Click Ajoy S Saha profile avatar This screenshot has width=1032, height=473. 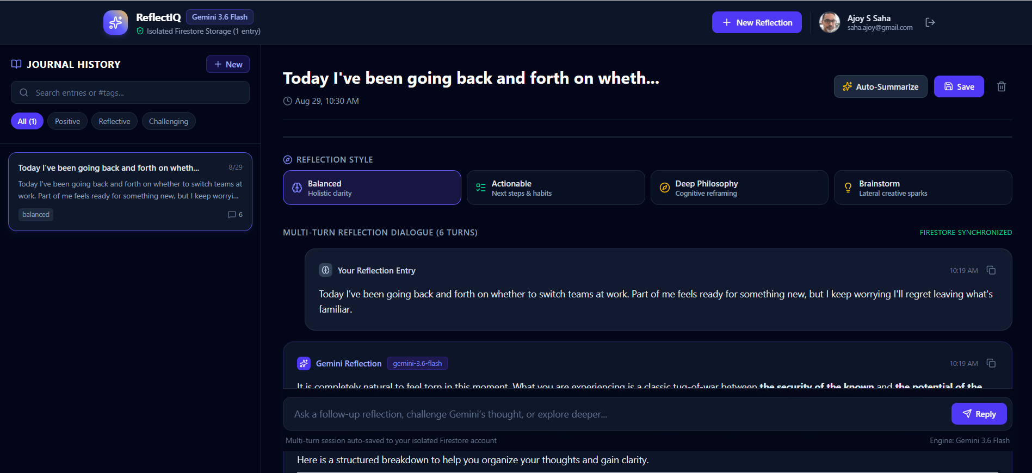coord(830,22)
